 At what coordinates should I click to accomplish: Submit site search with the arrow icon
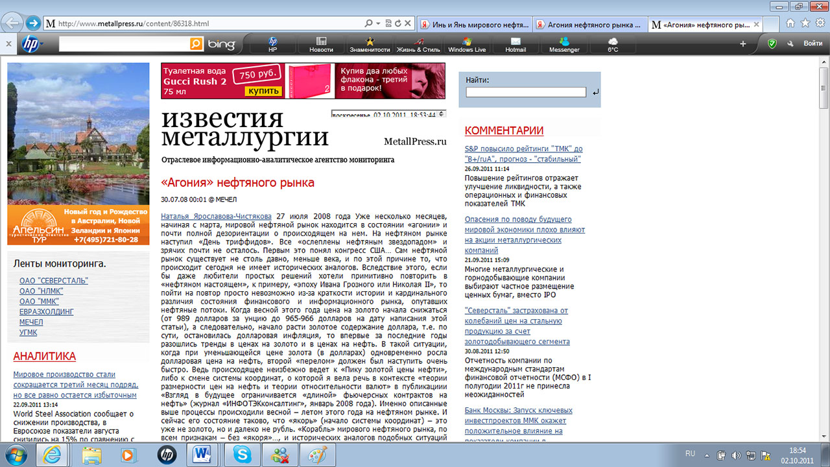(x=595, y=92)
